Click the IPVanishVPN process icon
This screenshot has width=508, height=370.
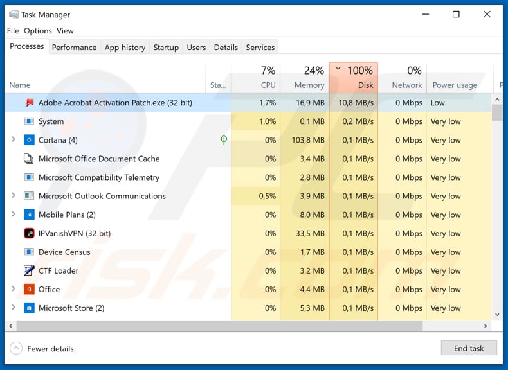click(29, 233)
